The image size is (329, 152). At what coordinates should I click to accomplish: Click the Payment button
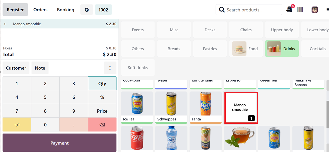tap(60, 143)
